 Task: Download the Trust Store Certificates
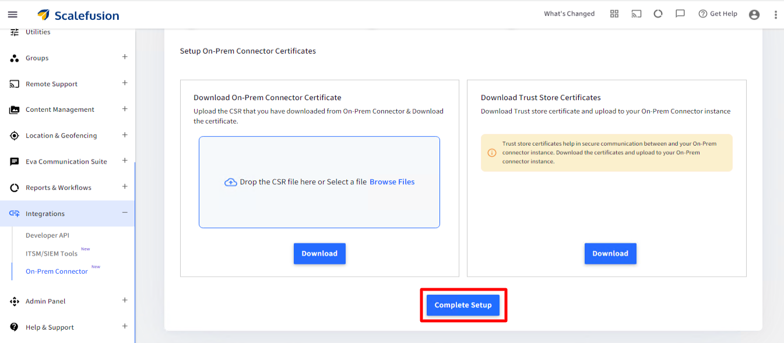610,253
